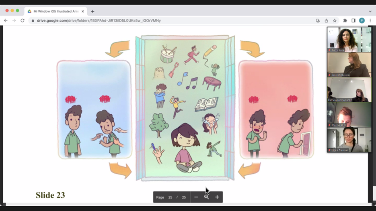Screen dimensions: 376x211
Task: Open the Chrome three-dot menu
Action: (x=370, y=20)
